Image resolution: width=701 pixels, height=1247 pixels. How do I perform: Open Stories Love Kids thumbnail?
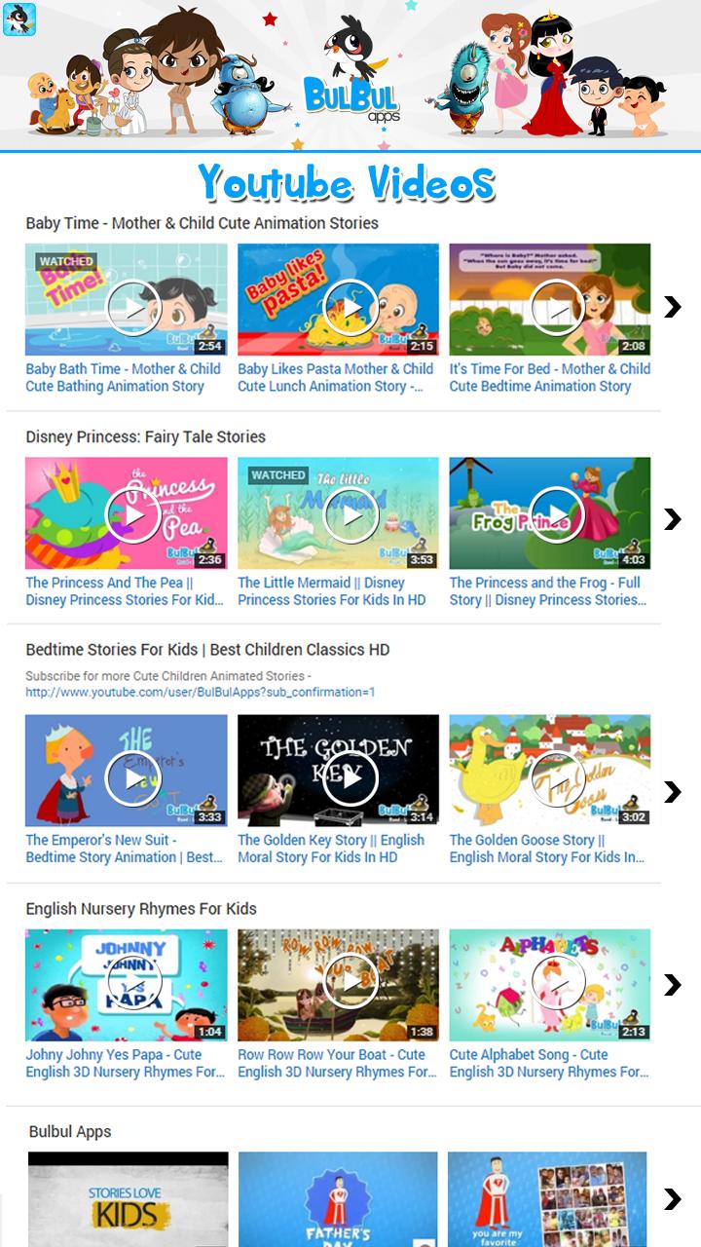coord(128,1199)
